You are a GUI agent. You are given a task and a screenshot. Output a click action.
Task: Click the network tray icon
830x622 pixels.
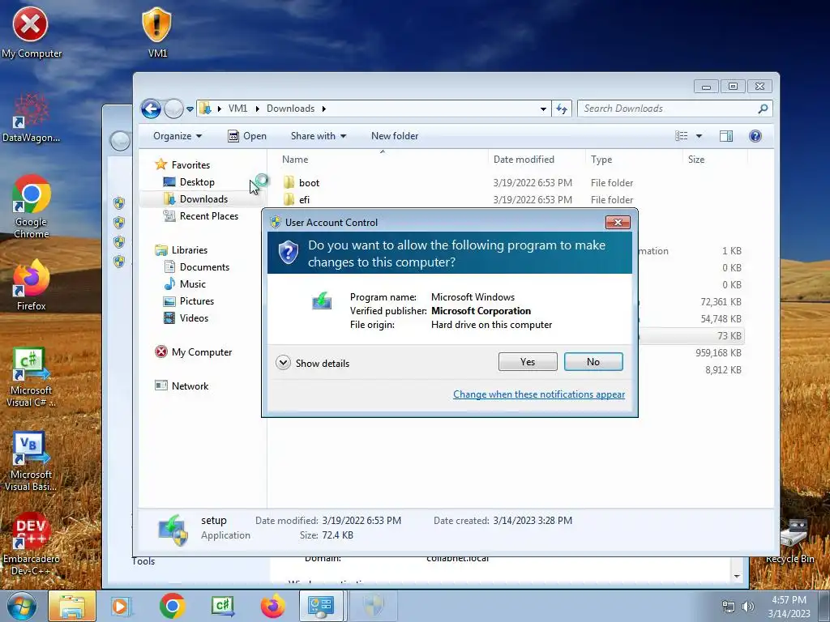(729, 607)
